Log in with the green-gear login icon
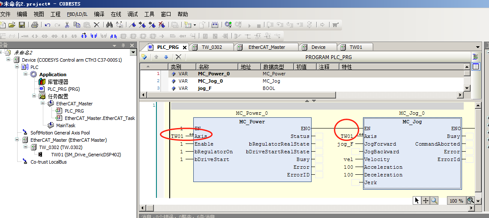Image resolution: width=489 pixels, height=218 pixels. click(228, 25)
